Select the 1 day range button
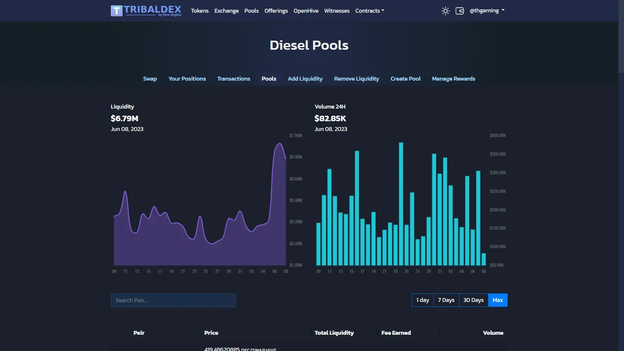Screen dimensions: 624x351 pos(423,300)
